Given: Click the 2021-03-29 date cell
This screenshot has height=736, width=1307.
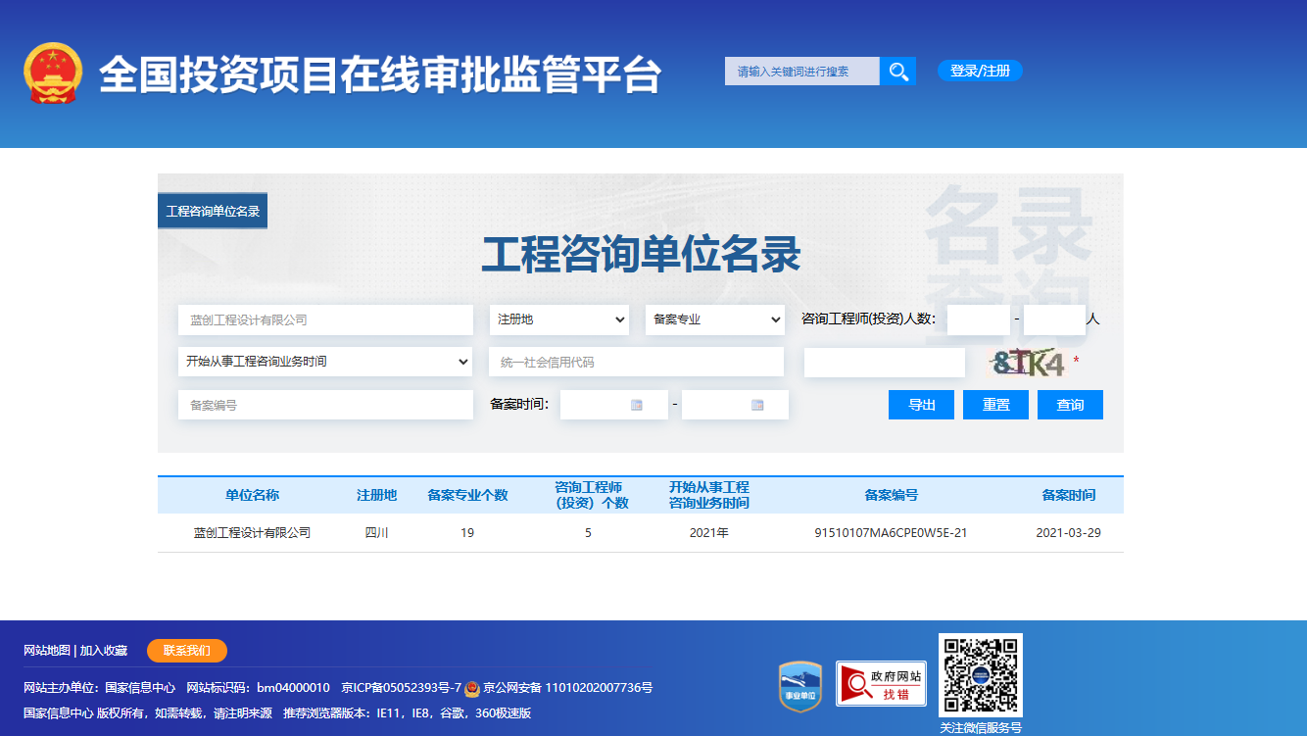Looking at the screenshot, I should click(x=1068, y=533).
